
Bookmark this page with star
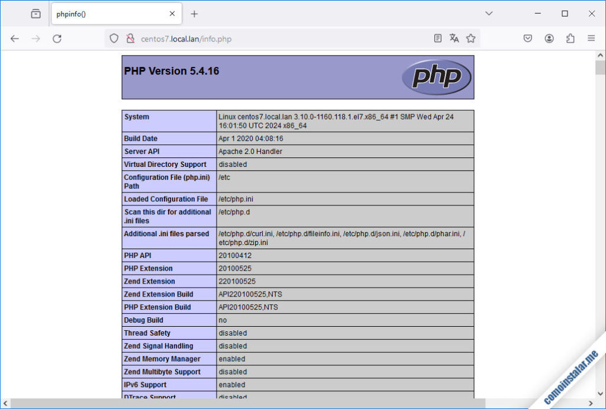click(470, 38)
